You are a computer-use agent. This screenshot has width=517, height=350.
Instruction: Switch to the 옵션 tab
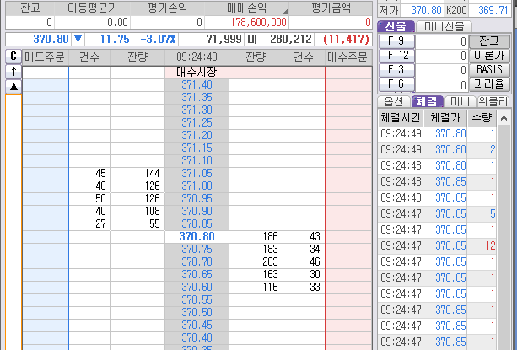(394, 101)
